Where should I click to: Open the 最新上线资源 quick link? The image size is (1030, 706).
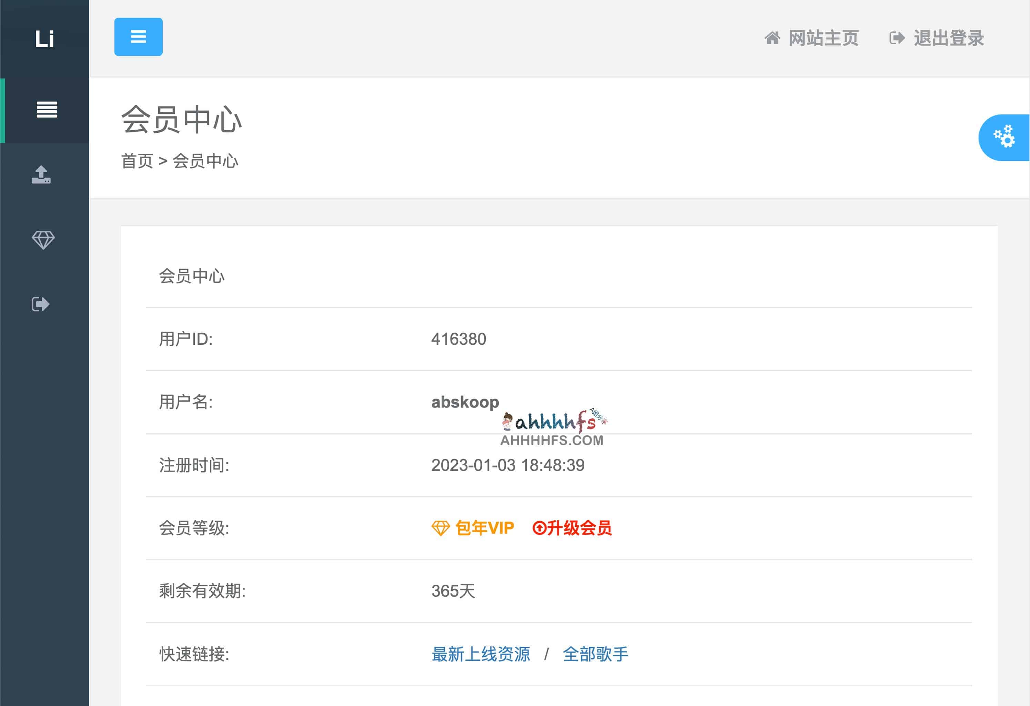481,654
